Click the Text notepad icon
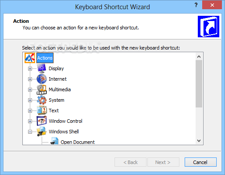The height and width of the screenshot is (175, 225). coord(42,111)
